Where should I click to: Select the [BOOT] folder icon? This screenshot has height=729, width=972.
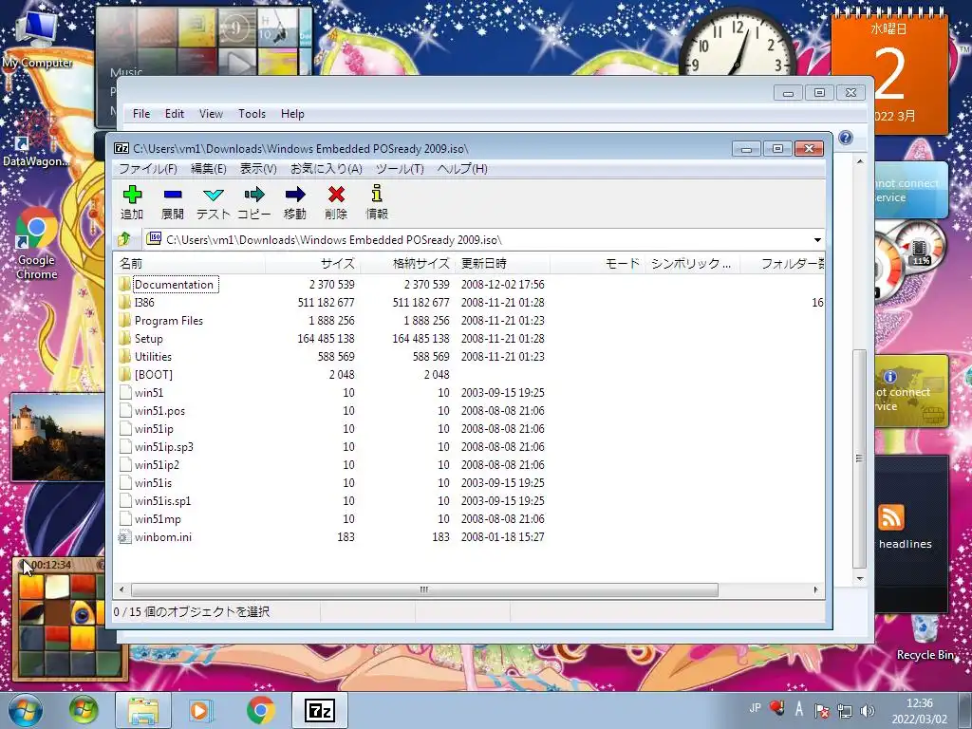pos(125,374)
